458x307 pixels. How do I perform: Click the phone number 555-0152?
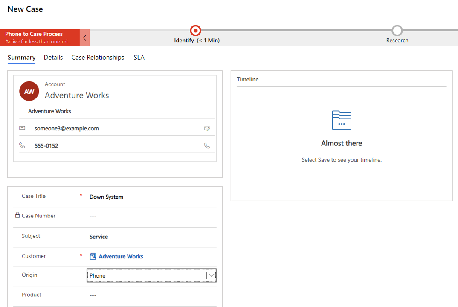[46, 146]
